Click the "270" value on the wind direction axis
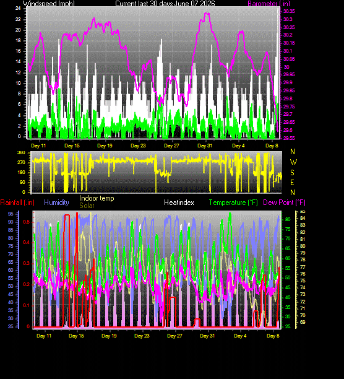The height and width of the screenshot is (379, 344). click(x=21, y=162)
